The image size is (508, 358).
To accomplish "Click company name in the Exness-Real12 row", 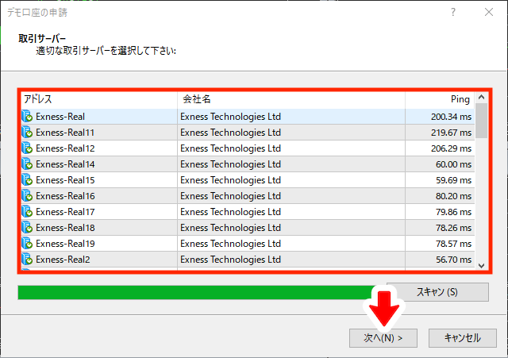I will tap(230, 148).
